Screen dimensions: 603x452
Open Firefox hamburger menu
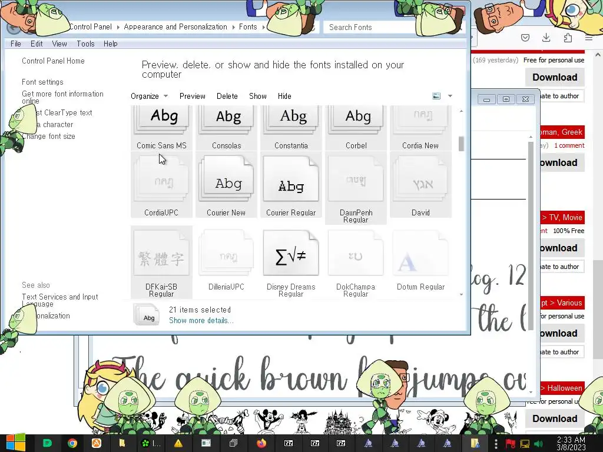[x=589, y=37]
